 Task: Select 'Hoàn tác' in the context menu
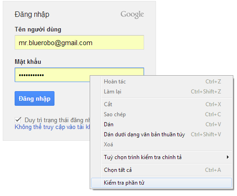162,82
